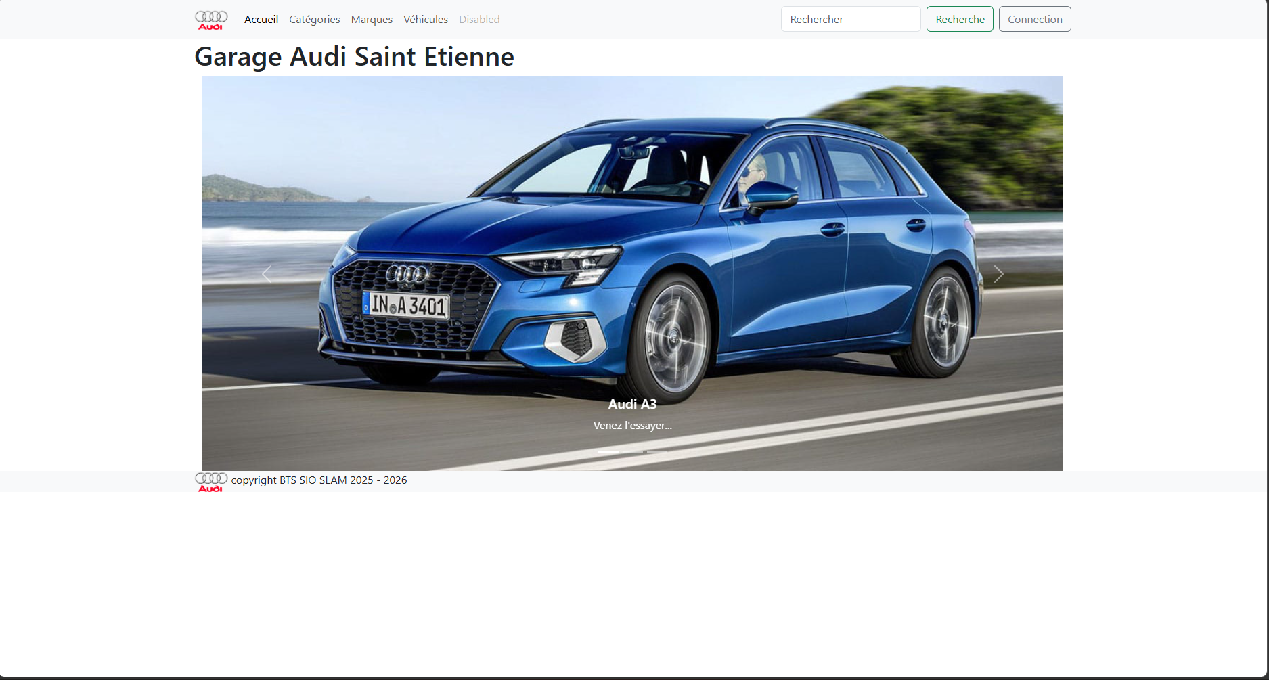
Task: Click the Audi logo in the footer
Action: pos(211,481)
